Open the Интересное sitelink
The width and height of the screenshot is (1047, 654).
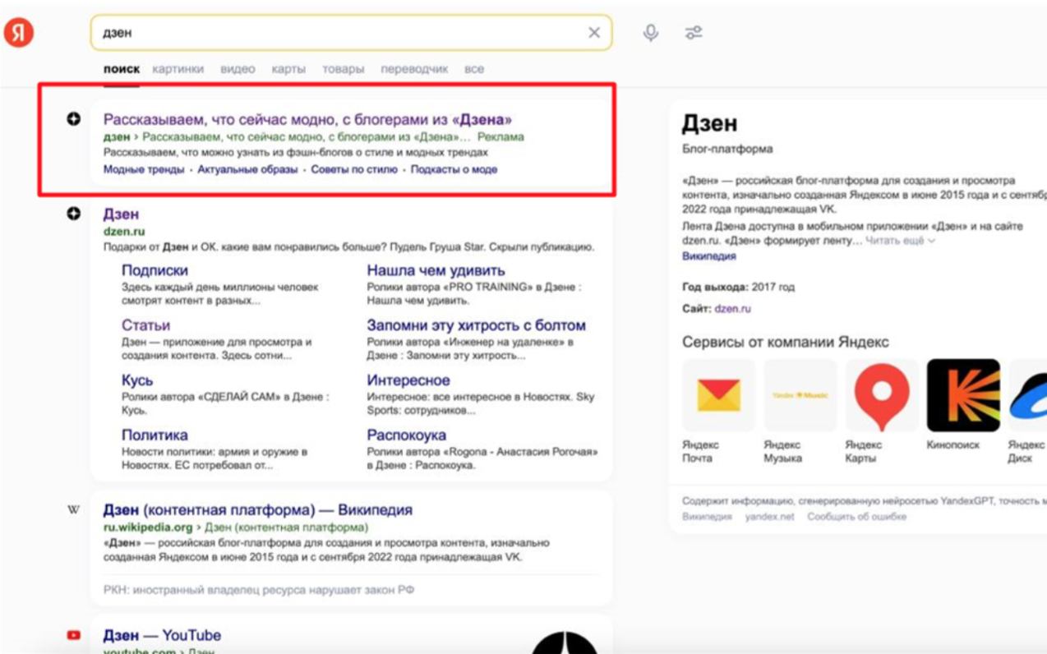(408, 380)
